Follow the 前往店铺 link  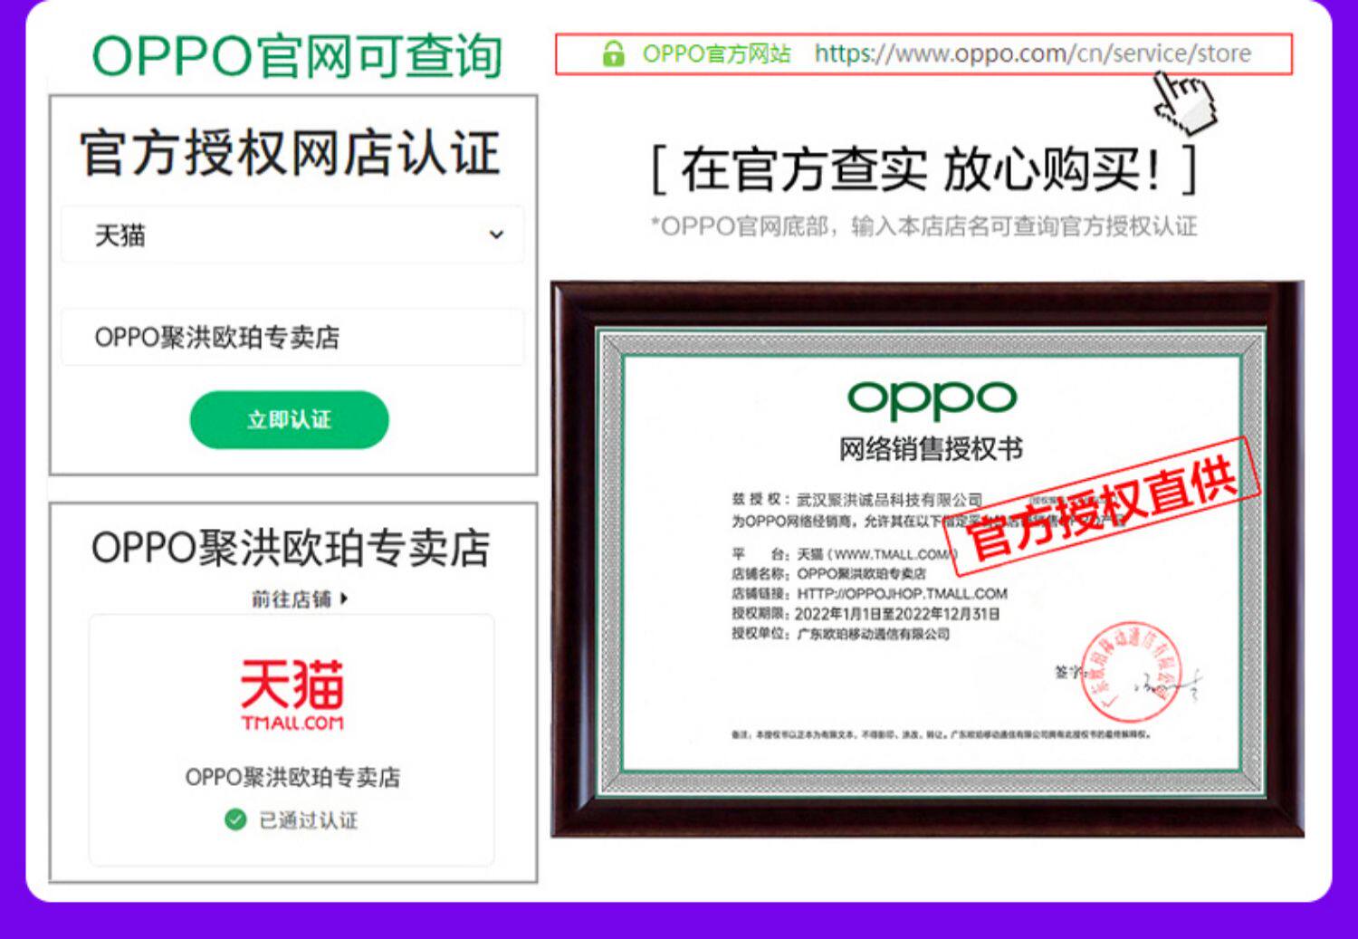(300, 599)
